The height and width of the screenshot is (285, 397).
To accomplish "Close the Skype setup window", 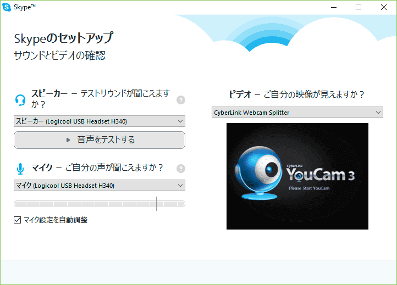I will [x=384, y=7].
